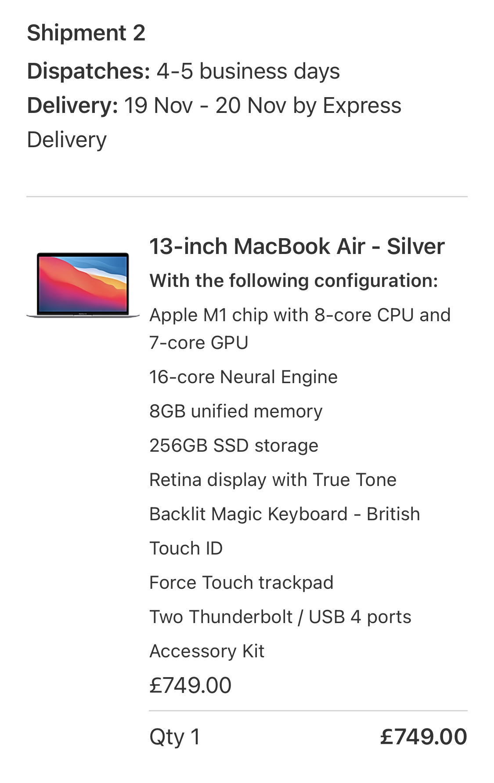The height and width of the screenshot is (783, 494).
Task: Click the 7-core GPU text line
Action: [199, 343]
